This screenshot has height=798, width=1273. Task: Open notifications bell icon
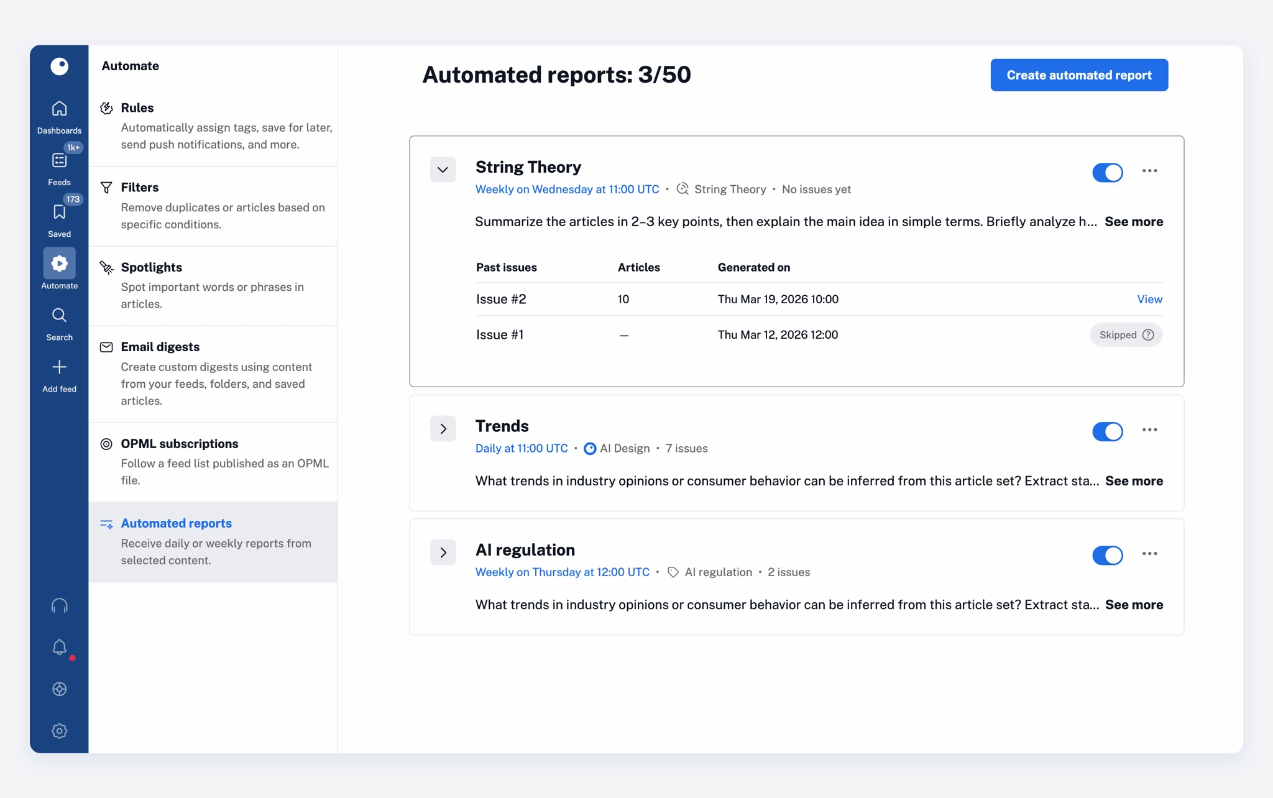pyautogui.click(x=59, y=647)
